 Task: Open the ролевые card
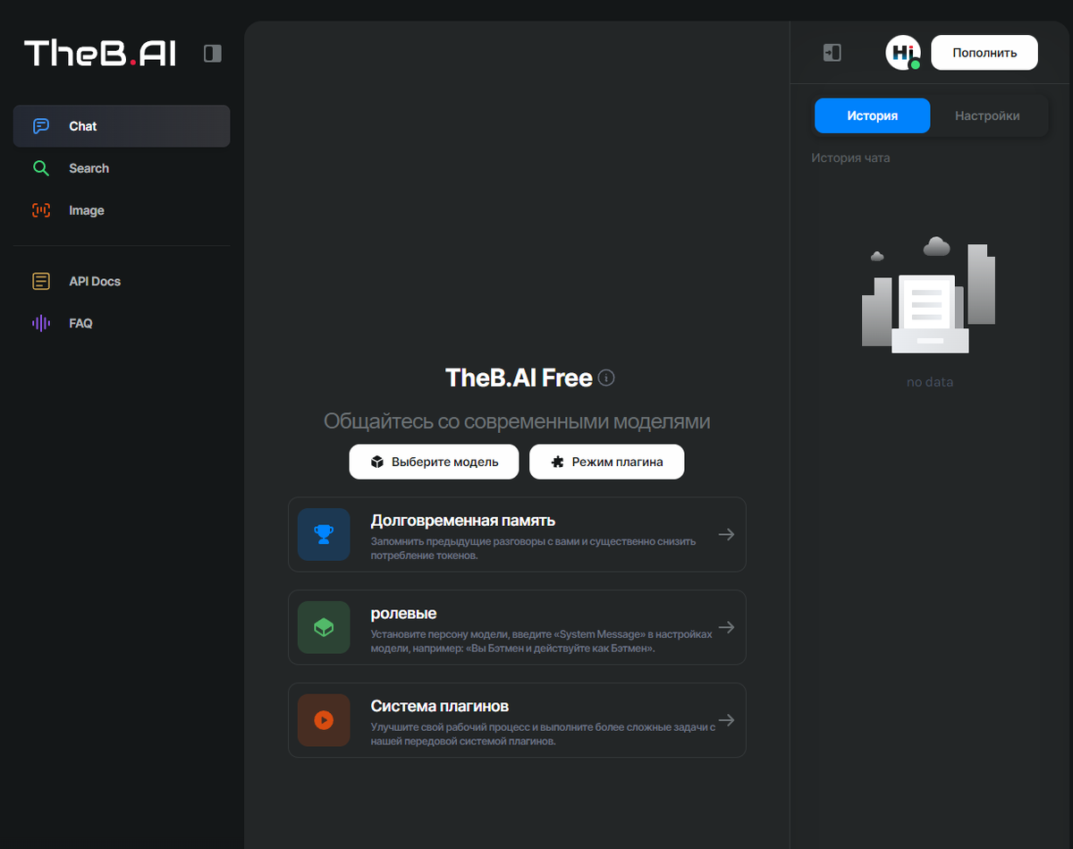point(517,627)
